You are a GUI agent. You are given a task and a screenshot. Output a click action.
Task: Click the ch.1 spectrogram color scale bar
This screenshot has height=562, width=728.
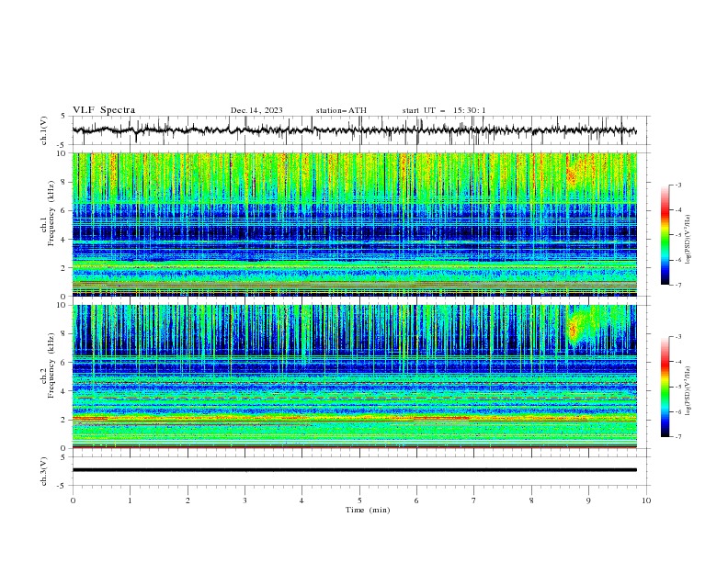coord(665,235)
